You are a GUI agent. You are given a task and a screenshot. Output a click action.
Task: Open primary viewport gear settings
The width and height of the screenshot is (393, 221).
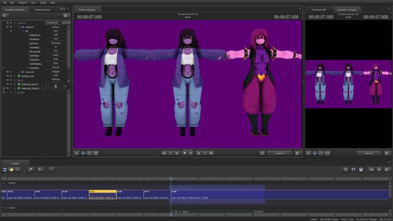[x=297, y=153]
